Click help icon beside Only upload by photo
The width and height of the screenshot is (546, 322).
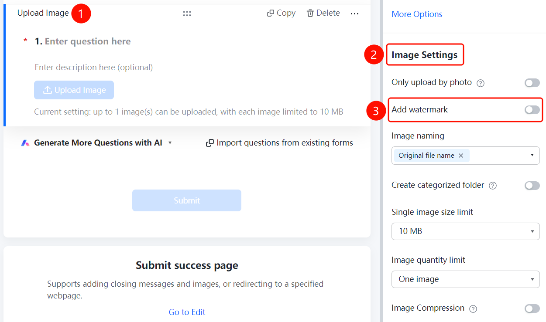tap(481, 83)
